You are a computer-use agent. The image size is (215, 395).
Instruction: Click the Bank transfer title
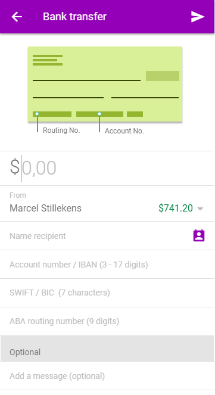click(x=75, y=17)
